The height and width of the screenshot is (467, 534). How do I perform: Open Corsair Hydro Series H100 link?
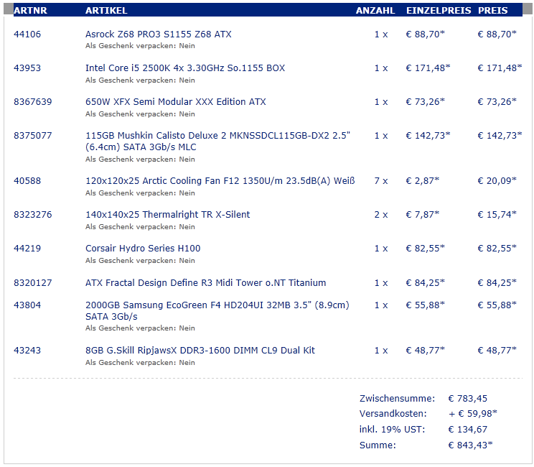point(143,248)
